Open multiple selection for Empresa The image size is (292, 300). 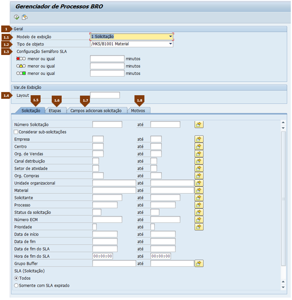[199, 139]
